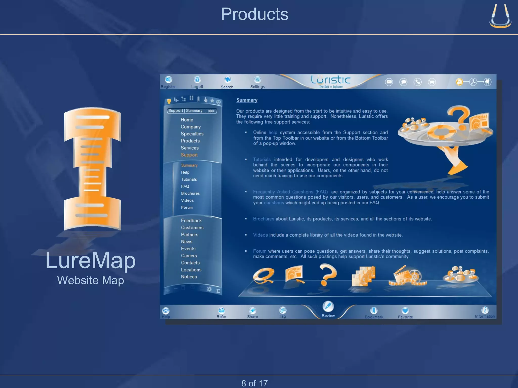Select the tree hierarchy view icon
Image resolution: width=518 pixels, height=388 pixels.
coord(184,99)
